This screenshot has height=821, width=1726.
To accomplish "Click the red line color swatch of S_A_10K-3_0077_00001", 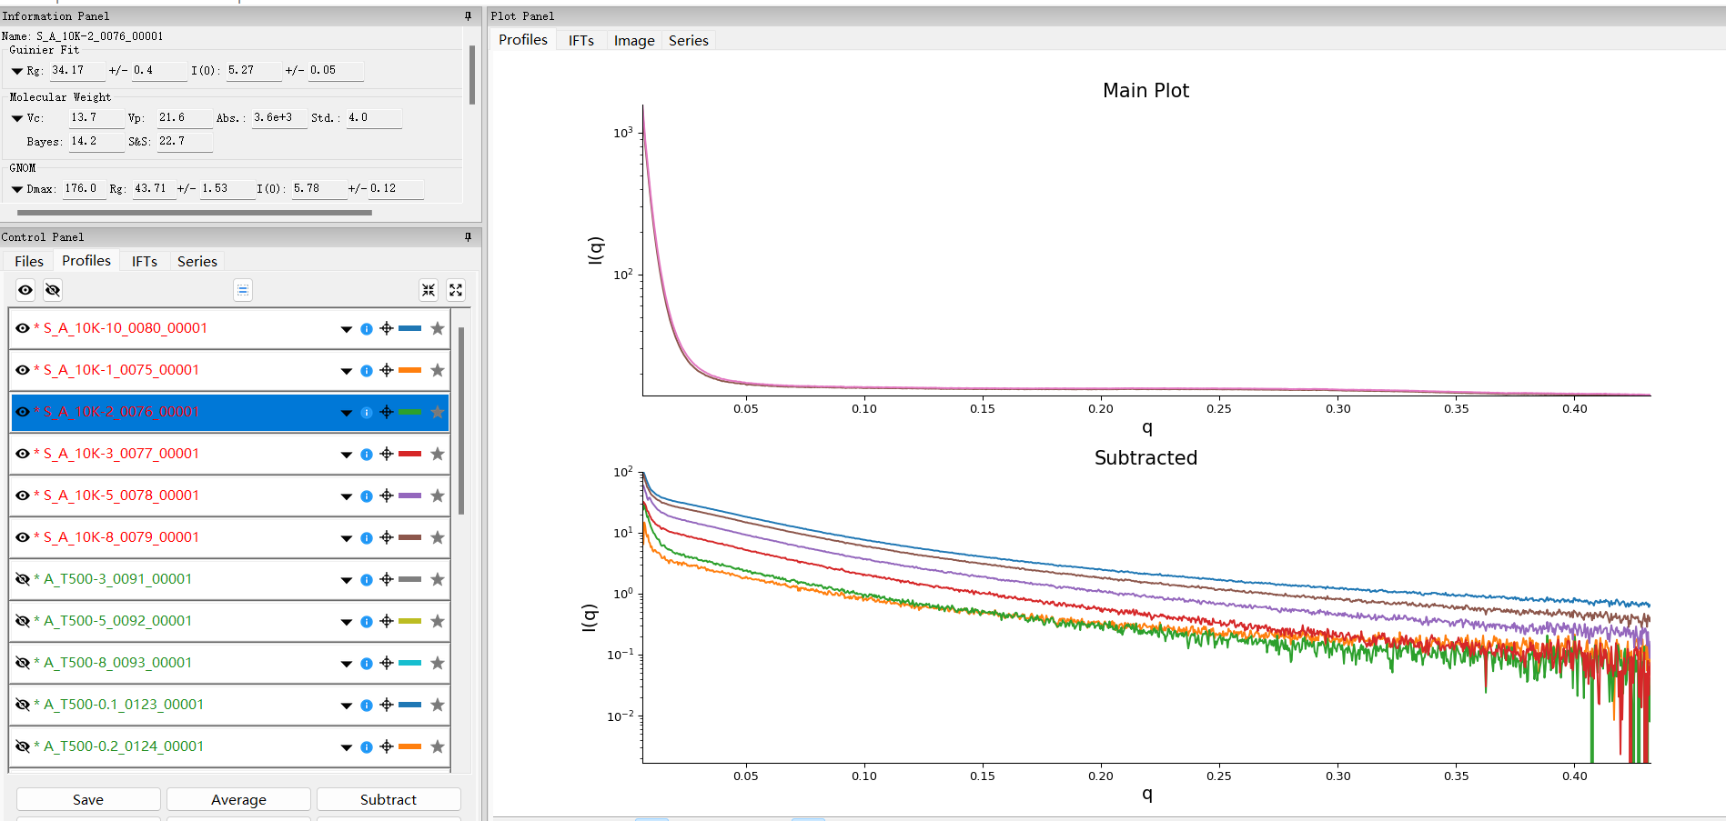I will click(410, 454).
